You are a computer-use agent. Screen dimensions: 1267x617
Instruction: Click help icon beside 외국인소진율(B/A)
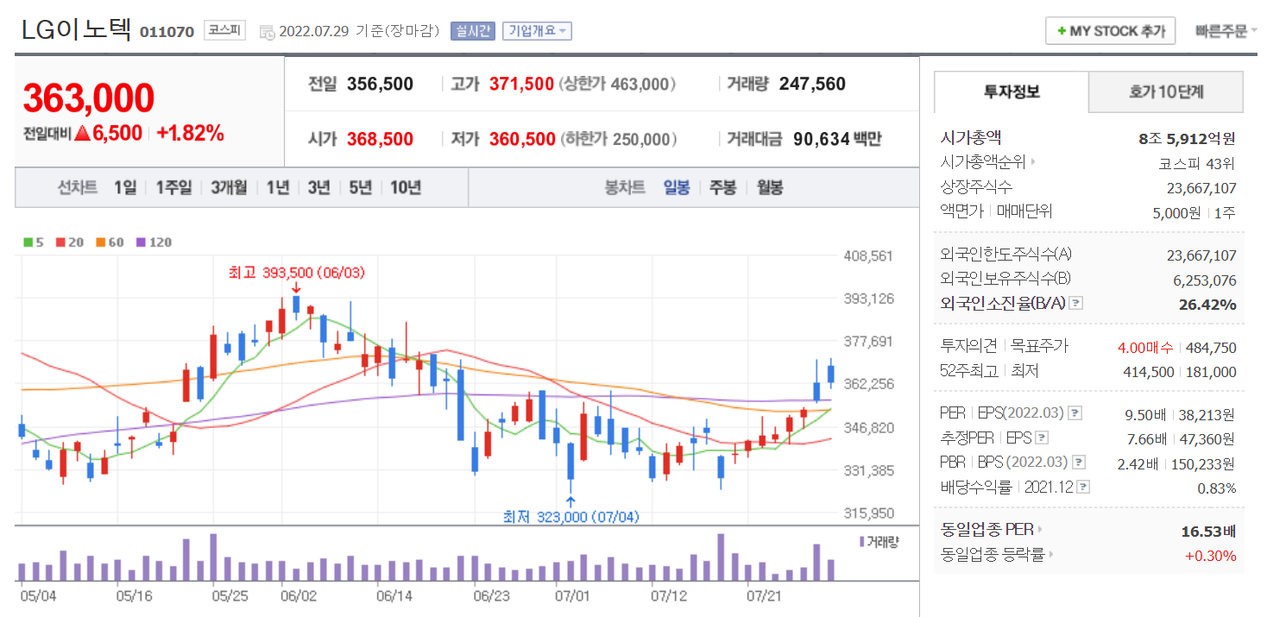coord(1076,304)
